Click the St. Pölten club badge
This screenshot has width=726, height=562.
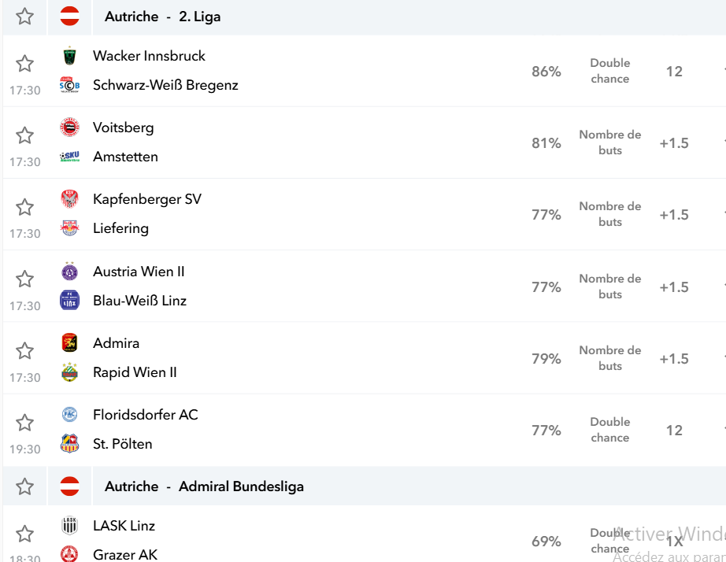coord(69,443)
